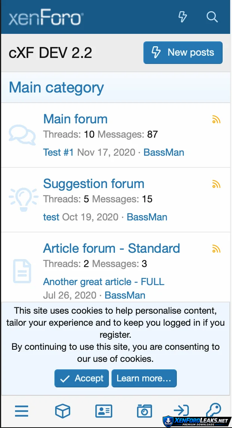This screenshot has height=428, width=232.
Task: Open search with the magnifier icon
Action: click(x=212, y=17)
